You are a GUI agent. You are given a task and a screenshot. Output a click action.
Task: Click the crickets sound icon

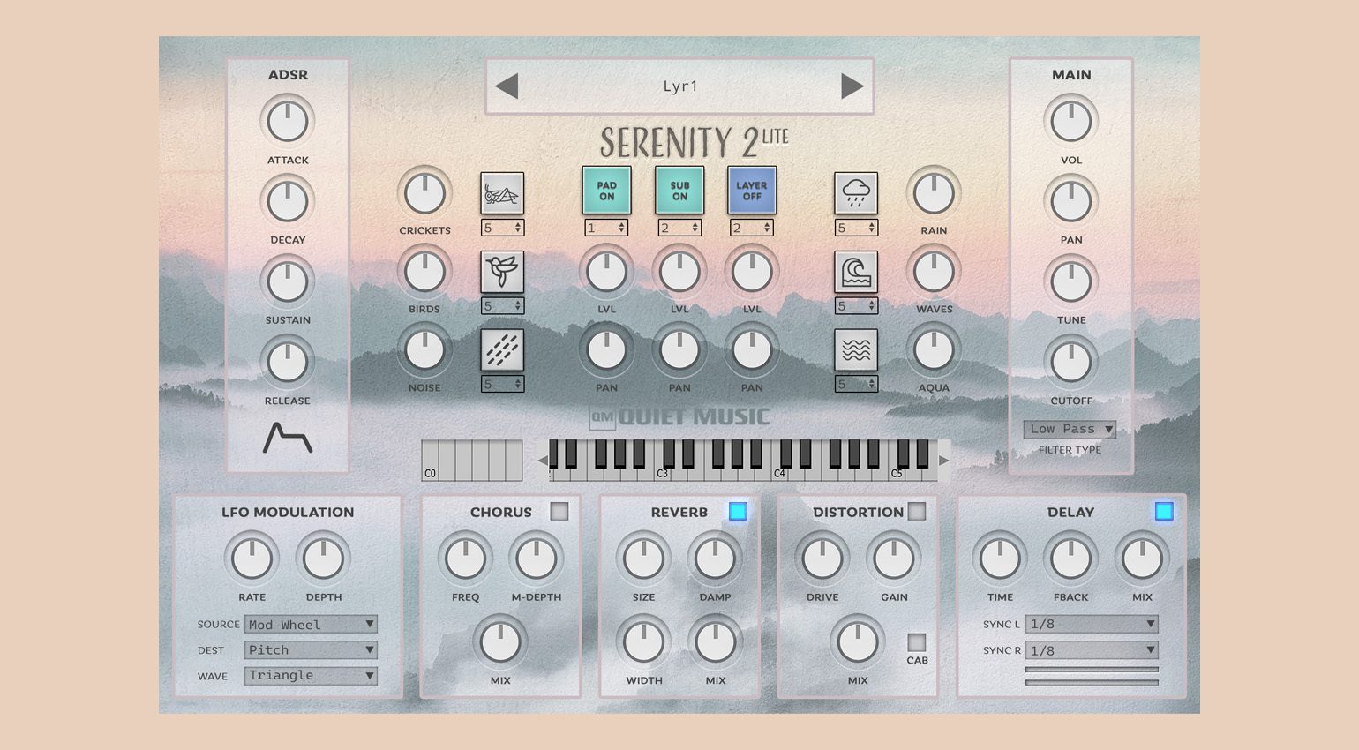tap(502, 192)
